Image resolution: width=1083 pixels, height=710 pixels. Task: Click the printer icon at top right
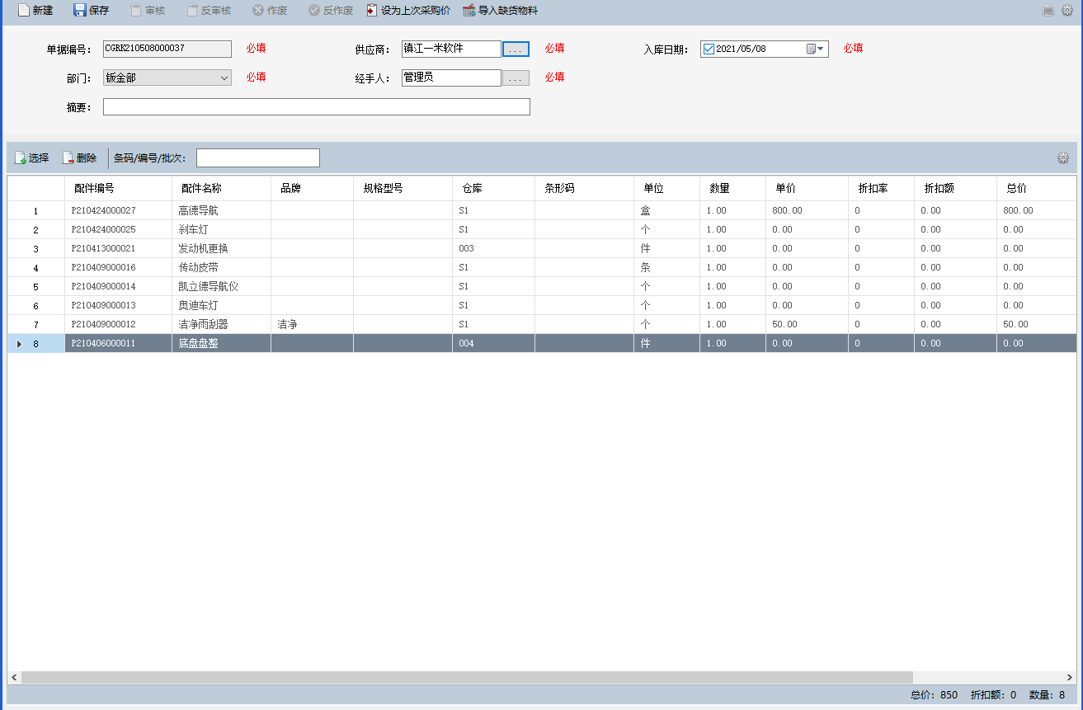point(1048,11)
